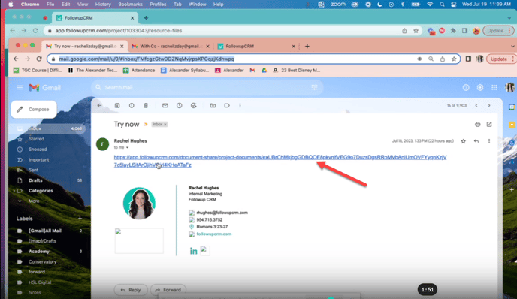Screen dimensions: 517x299
Task: Toggle the Gmail main menu sidebar
Action: click(x=20, y=87)
